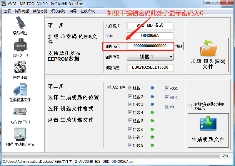The height and width of the screenshot is (166, 235).
Task: Uncheck the 钥匙 8 checkbox
Action: click(x=130, y=145)
